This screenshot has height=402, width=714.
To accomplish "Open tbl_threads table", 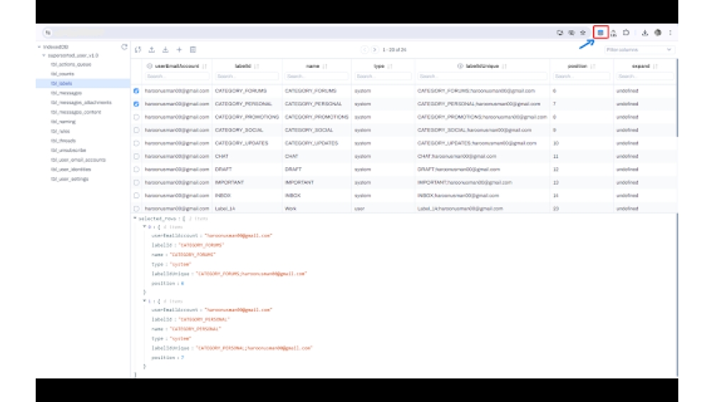I will click(x=64, y=141).
